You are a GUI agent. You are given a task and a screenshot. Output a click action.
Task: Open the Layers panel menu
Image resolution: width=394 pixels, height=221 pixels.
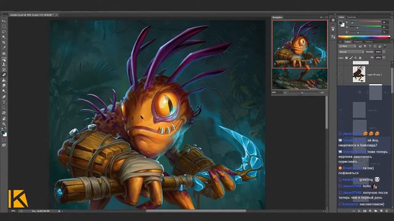coord(392,42)
